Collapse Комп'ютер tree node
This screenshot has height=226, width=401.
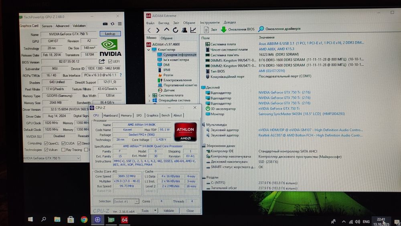(149, 50)
